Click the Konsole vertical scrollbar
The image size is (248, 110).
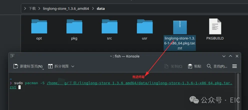(x=238, y=91)
